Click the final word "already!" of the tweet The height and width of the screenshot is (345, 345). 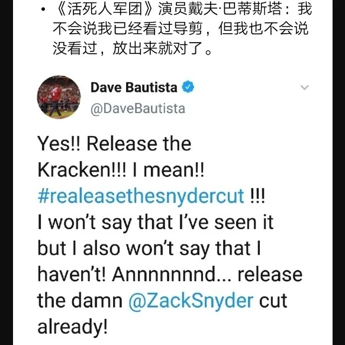73,327
